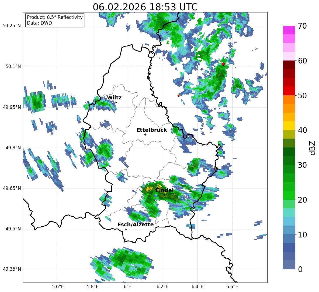Select the Wiltz city label
Screen dimensions: 319x292
[x=114, y=98]
